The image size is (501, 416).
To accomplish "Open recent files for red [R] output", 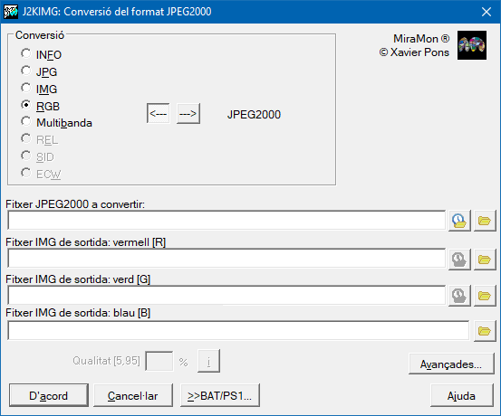I will (459, 260).
